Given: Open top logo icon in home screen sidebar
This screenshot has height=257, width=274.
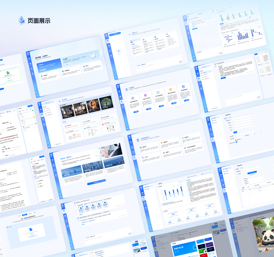Looking at the screenshot, I should tap(28, 54).
